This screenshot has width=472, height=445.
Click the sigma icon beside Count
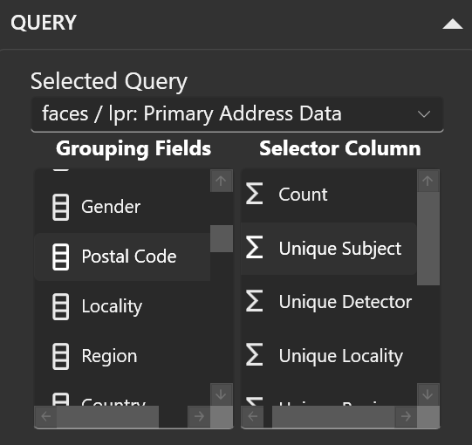pyautogui.click(x=255, y=194)
